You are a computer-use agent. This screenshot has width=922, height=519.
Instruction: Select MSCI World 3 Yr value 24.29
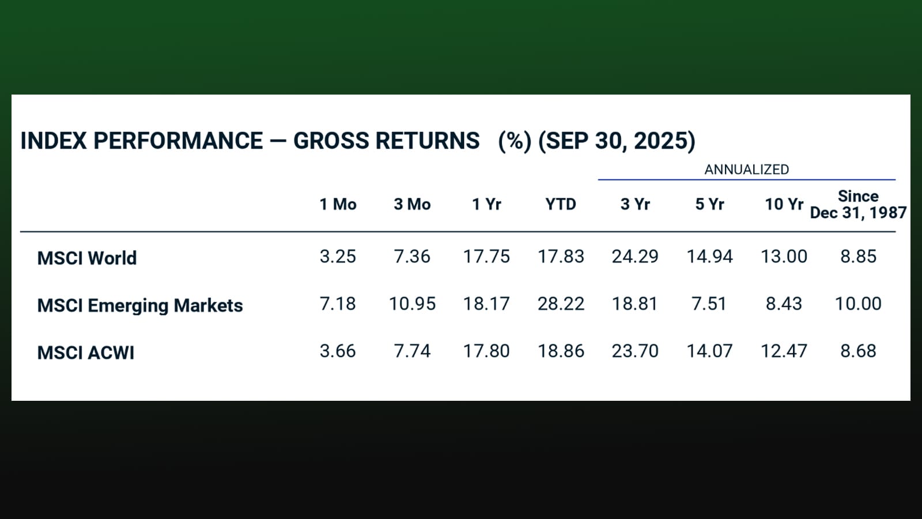635,256
